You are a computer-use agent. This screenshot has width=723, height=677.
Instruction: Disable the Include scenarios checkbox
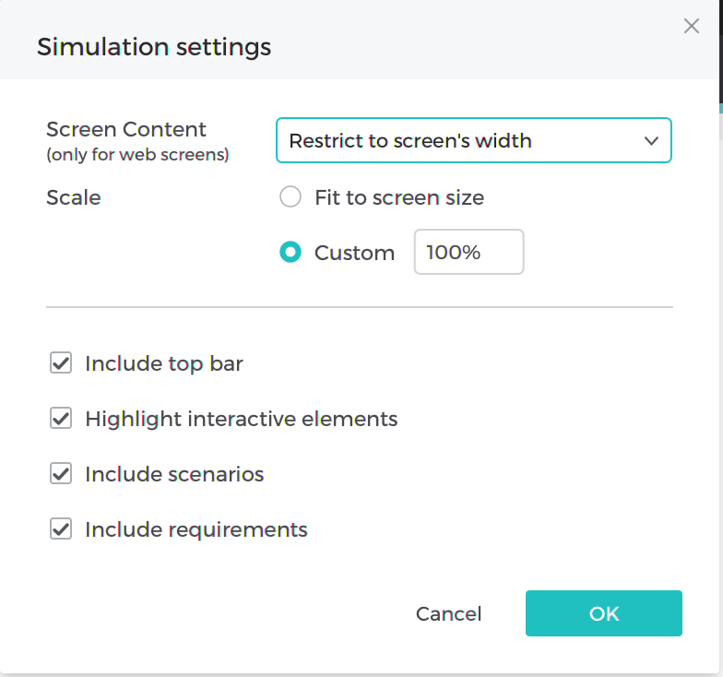tap(61, 474)
